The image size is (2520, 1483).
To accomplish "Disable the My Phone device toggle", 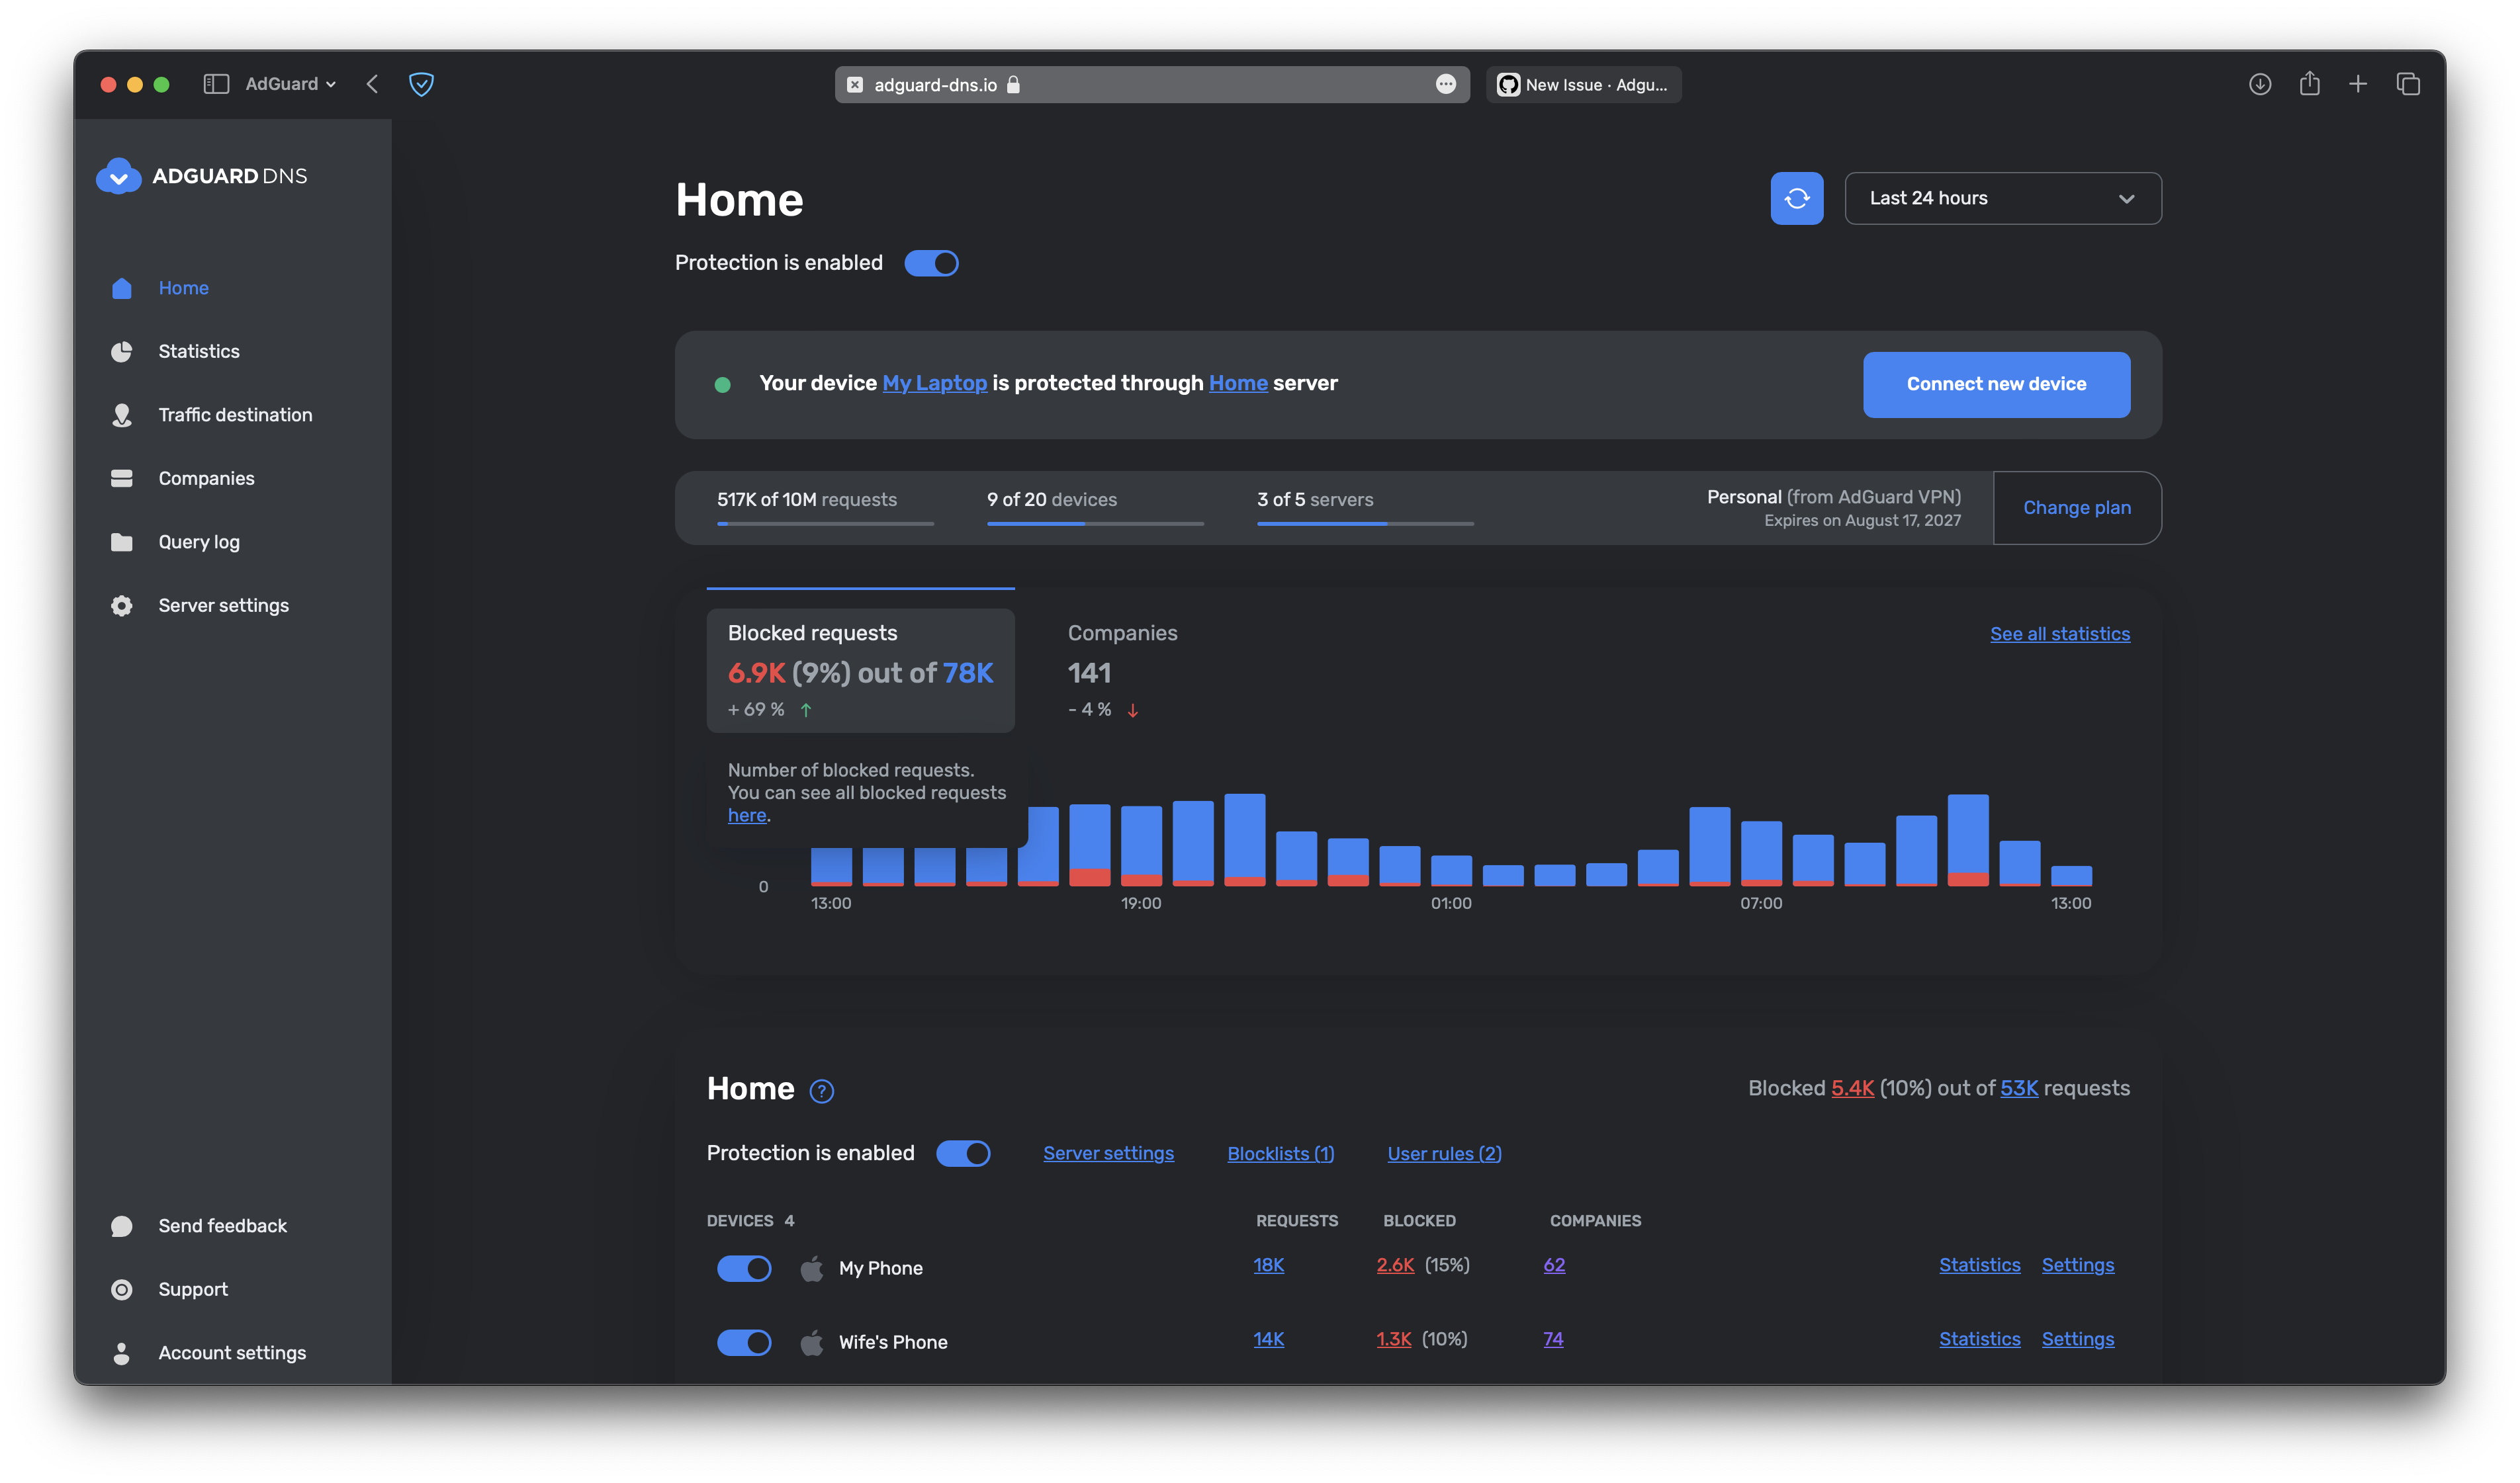I will tap(744, 1268).
